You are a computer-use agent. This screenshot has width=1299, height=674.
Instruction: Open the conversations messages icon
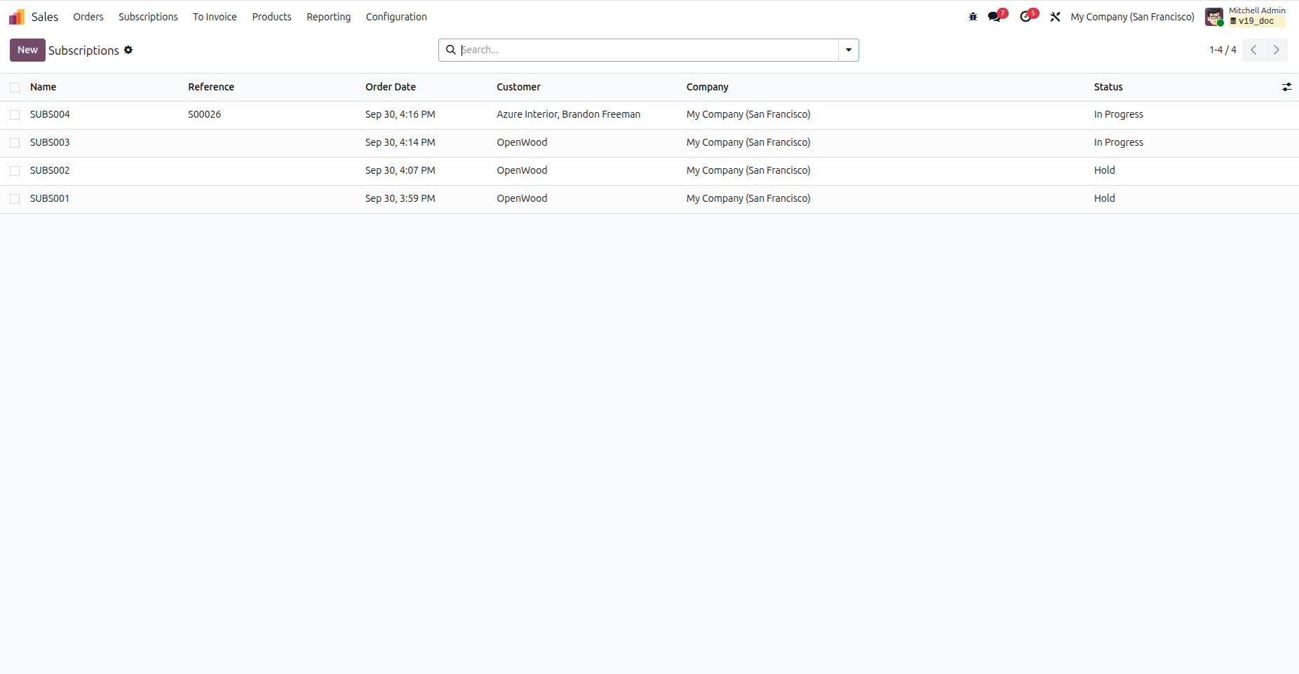pyautogui.click(x=995, y=17)
